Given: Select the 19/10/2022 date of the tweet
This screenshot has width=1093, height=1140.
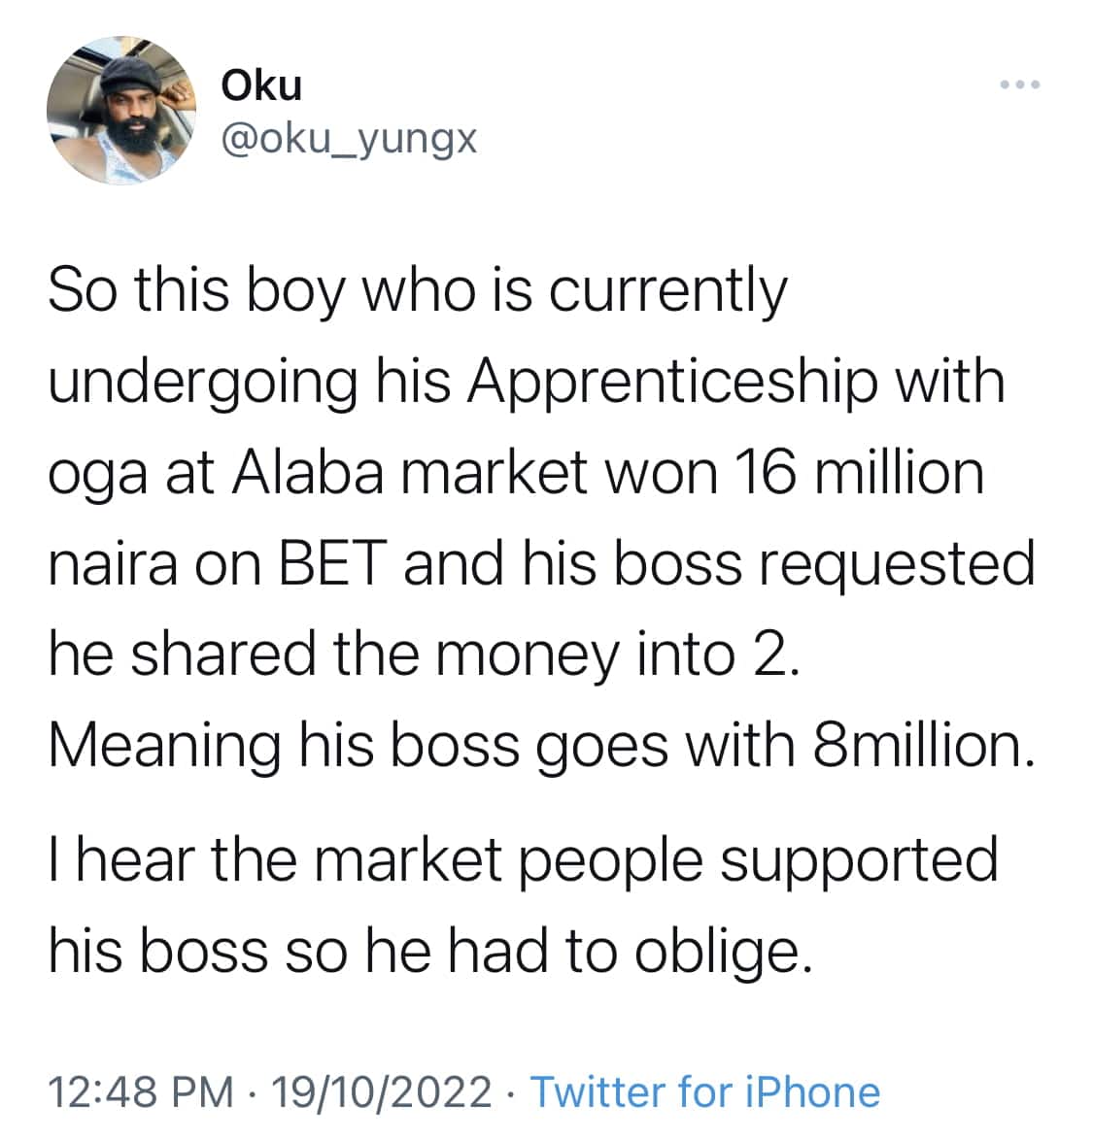Looking at the screenshot, I should point(382,1091).
